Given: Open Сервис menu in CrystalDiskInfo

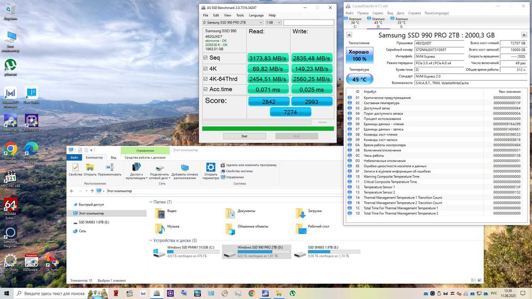Looking at the screenshot, I should point(378,13).
